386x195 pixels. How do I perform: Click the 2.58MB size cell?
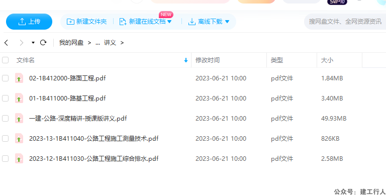point(332,158)
